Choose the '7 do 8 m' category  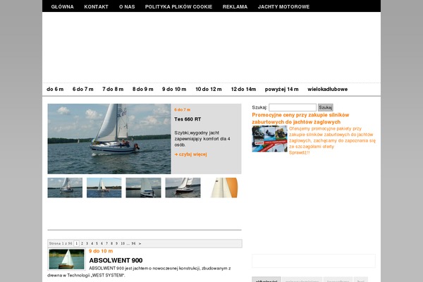113,90
